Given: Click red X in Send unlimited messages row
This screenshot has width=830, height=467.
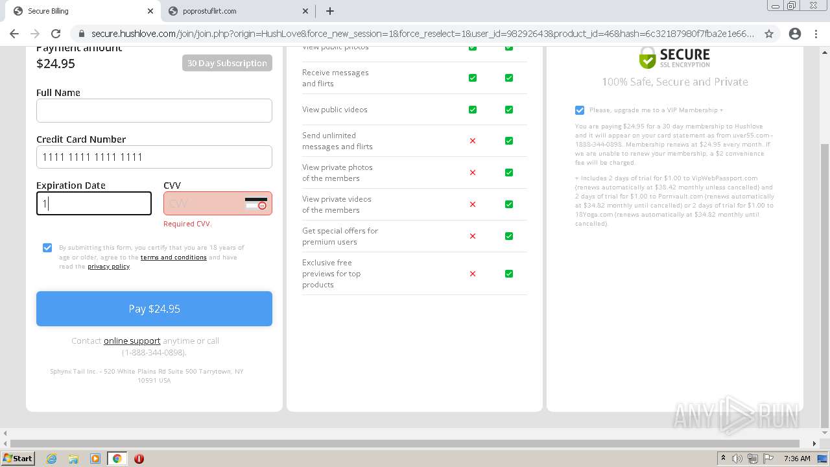Looking at the screenshot, I should 473,141.
